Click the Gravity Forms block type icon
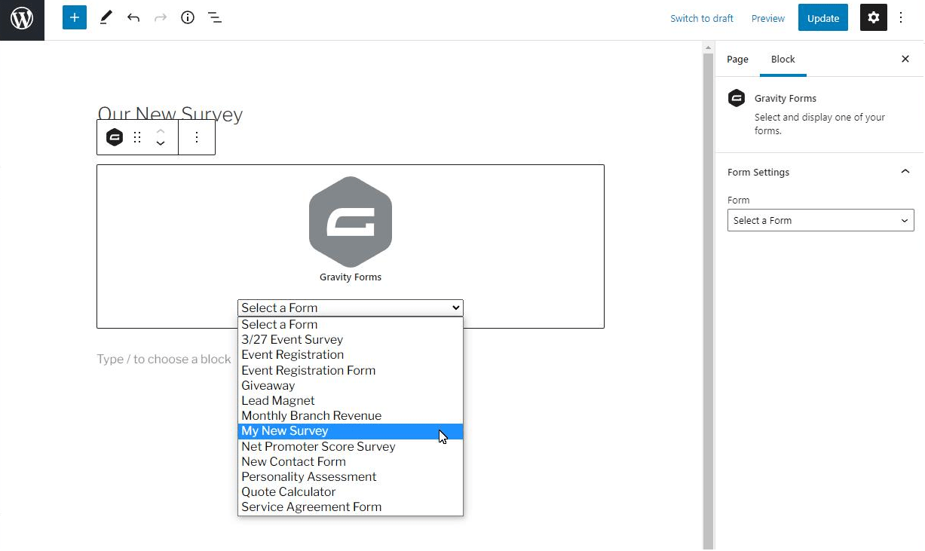Viewport: 925px width, 551px height. point(115,137)
